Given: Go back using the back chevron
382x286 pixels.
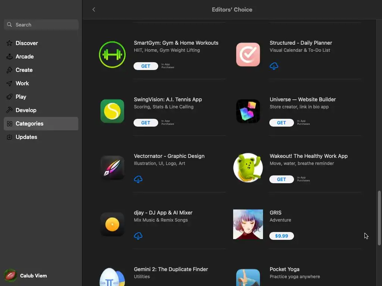Looking at the screenshot, I should pyautogui.click(x=94, y=9).
